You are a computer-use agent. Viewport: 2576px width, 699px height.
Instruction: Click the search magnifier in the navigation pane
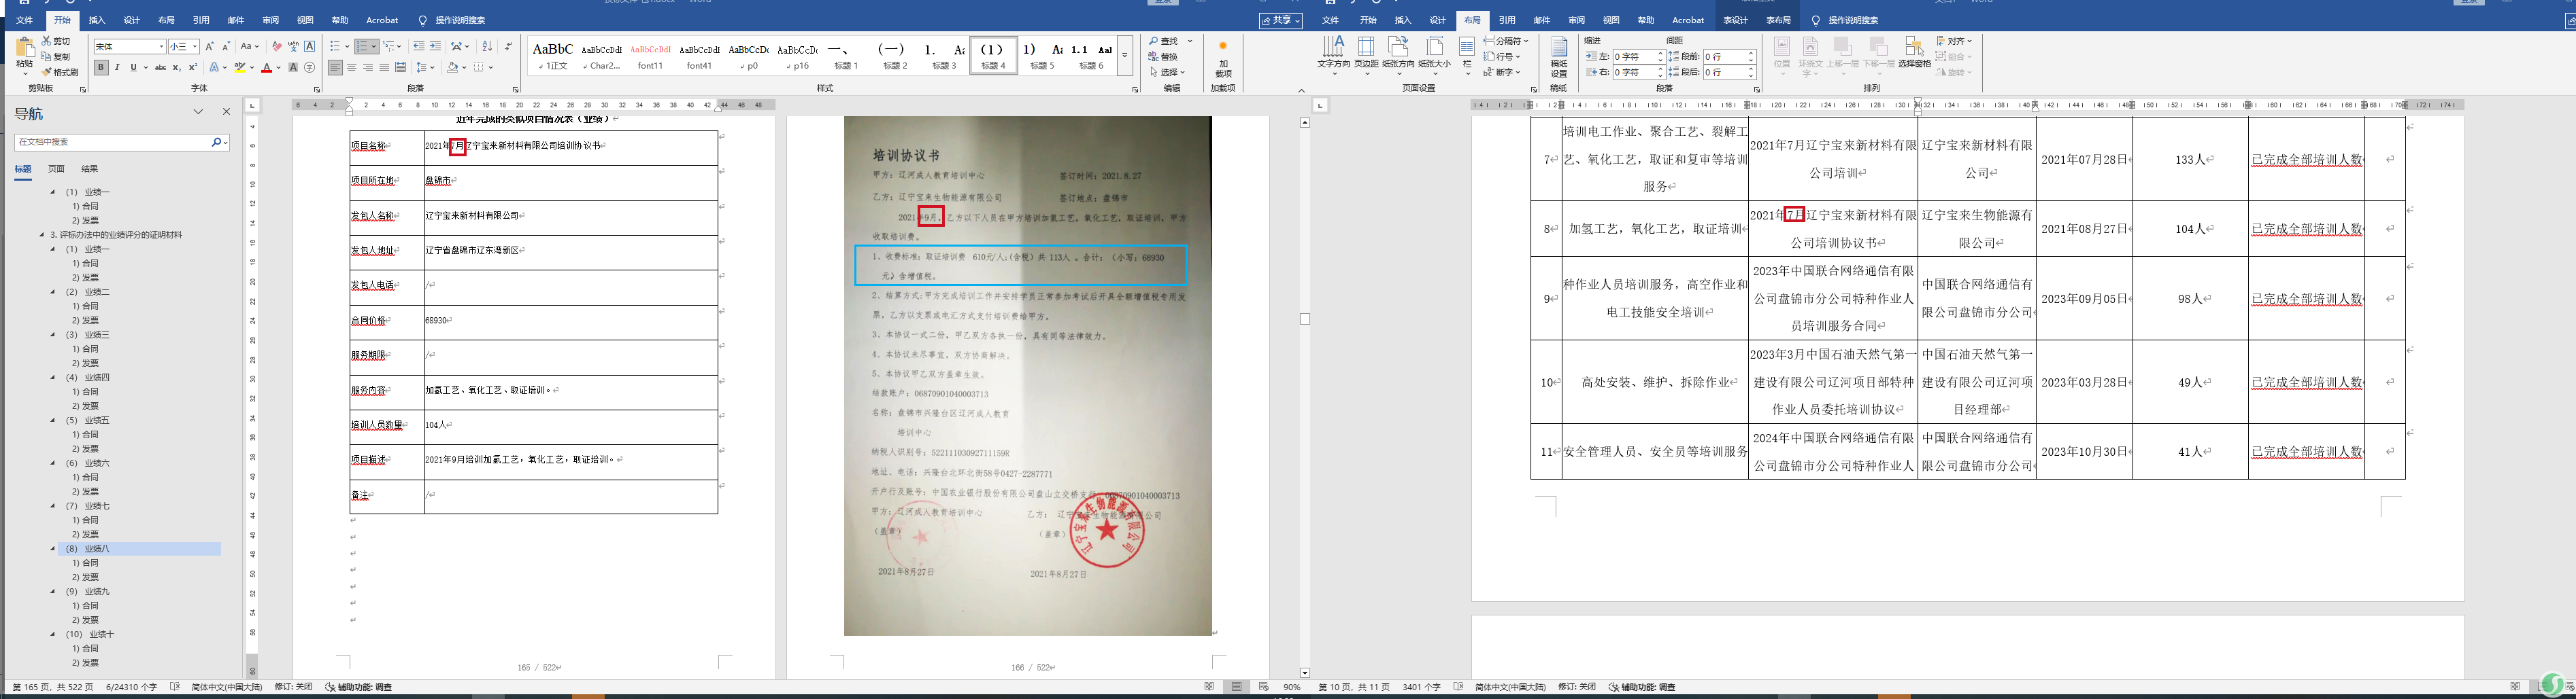point(216,142)
